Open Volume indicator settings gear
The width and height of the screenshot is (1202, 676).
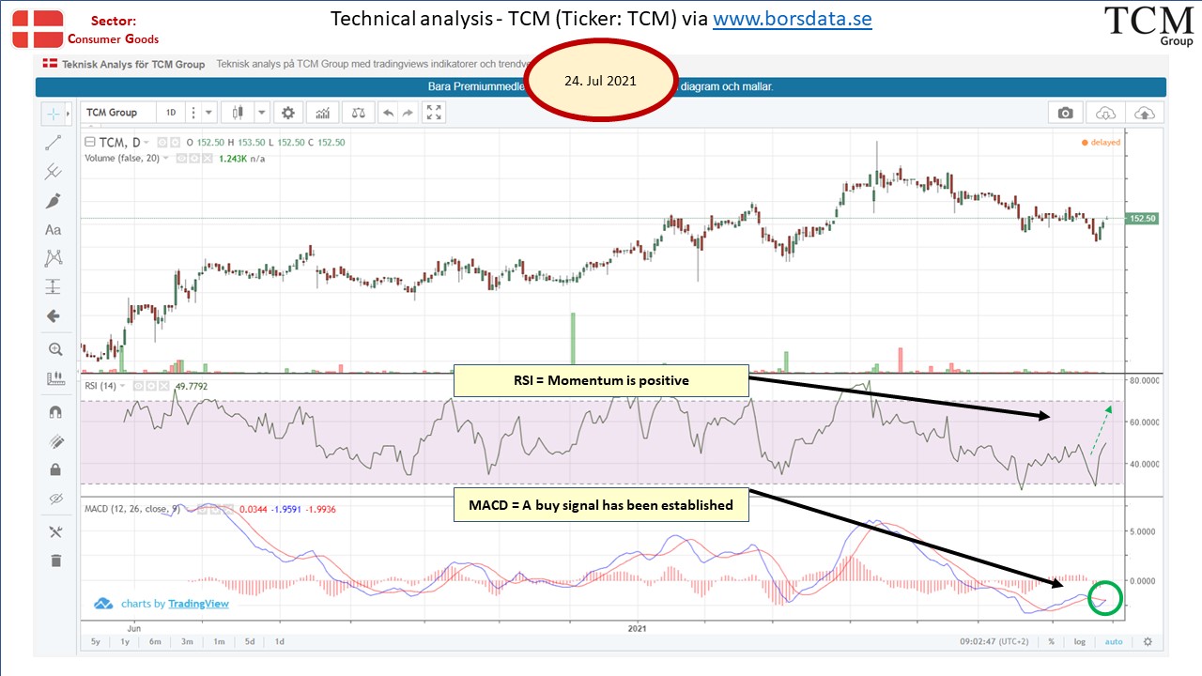[x=194, y=158]
